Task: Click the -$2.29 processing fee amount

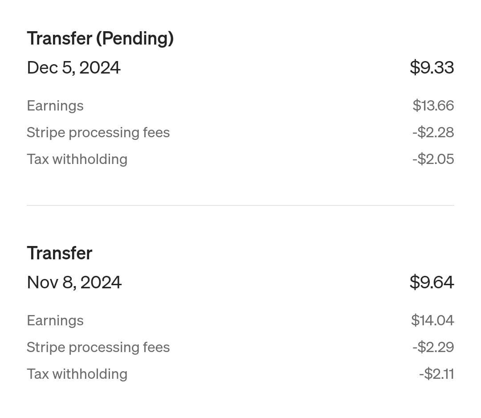Action: pyautogui.click(x=433, y=347)
